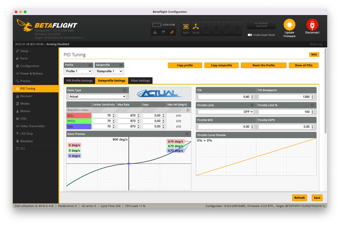
Task: Open help icon in Basic/Acro Rates row
Action: [188, 110]
